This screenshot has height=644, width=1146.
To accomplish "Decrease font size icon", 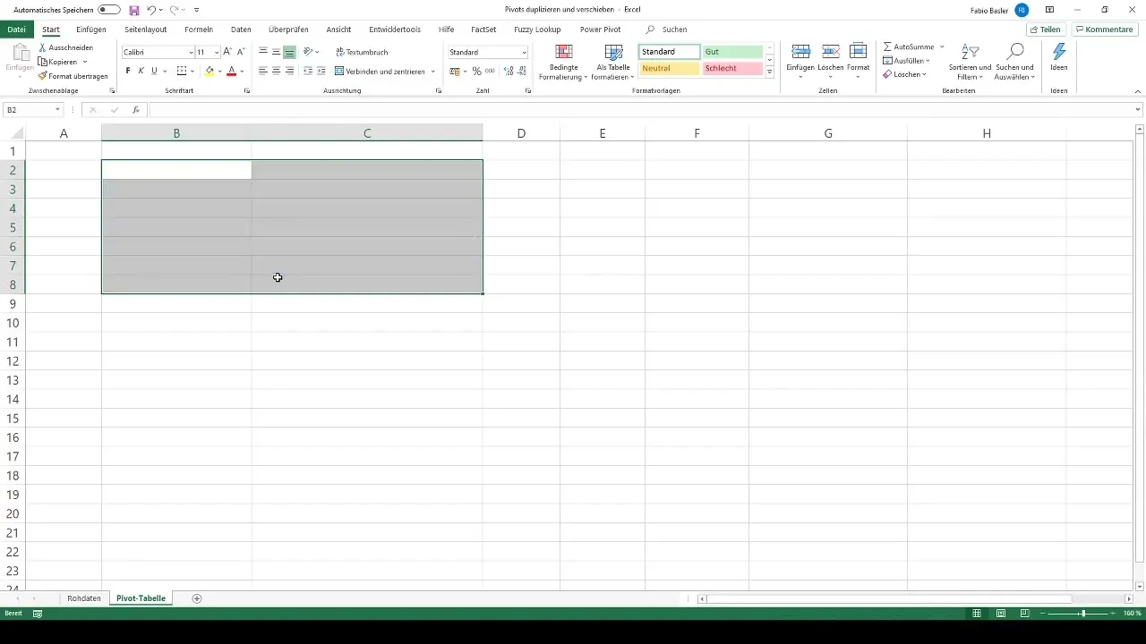I will [241, 52].
